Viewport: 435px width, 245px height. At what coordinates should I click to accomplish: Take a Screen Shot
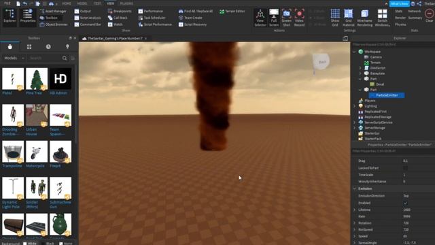pos(286,18)
